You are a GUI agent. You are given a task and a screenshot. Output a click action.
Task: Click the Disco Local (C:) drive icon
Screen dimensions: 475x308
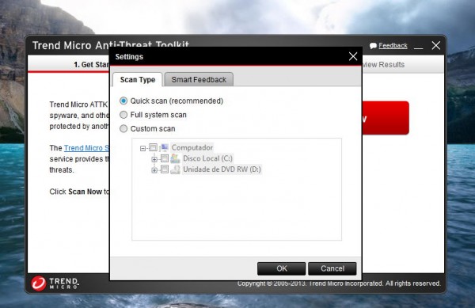175,158
